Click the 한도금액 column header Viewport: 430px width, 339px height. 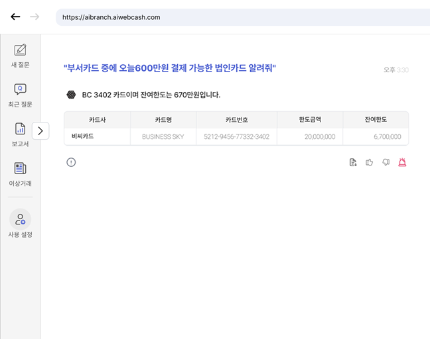click(x=309, y=120)
